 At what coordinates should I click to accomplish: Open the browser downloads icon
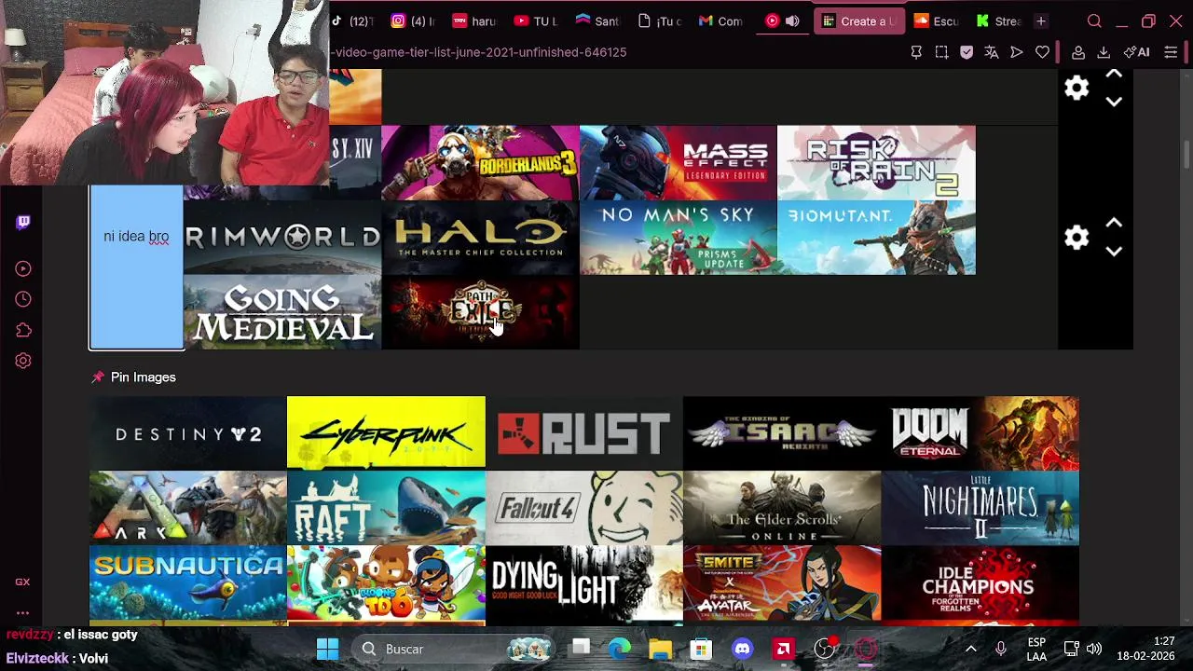(1104, 52)
